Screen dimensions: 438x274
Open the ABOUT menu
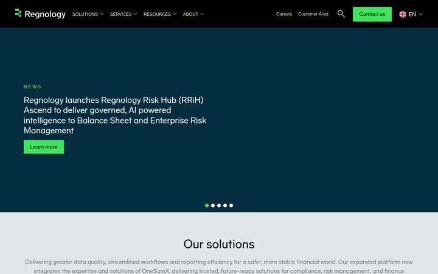click(190, 14)
